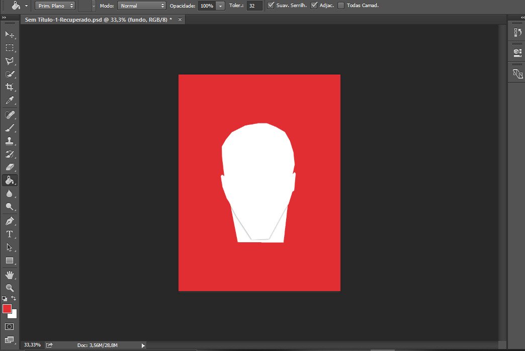Screen dimensions: 525x351
Task: Select the Polygonal Lasso tool
Action: (x=10, y=60)
